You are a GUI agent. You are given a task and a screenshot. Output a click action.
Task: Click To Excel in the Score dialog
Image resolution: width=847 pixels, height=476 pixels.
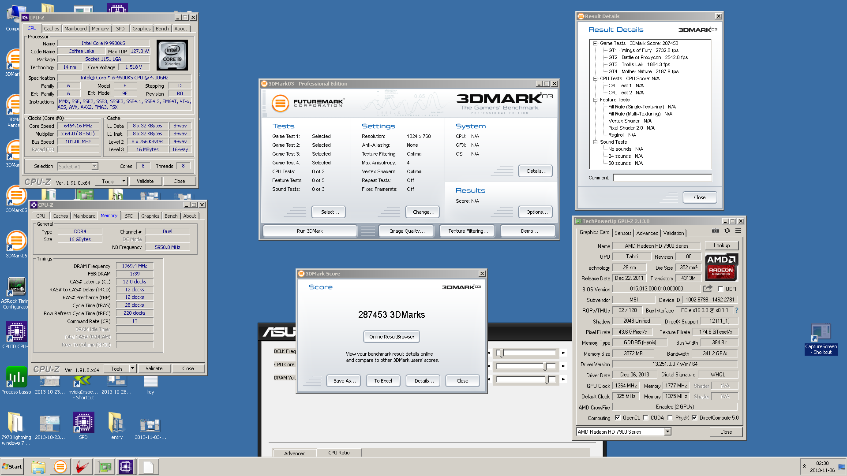(x=383, y=381)
